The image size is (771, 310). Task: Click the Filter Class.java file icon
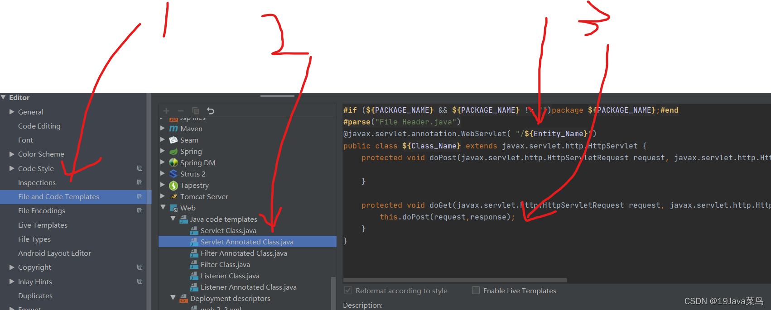(194, 265)
